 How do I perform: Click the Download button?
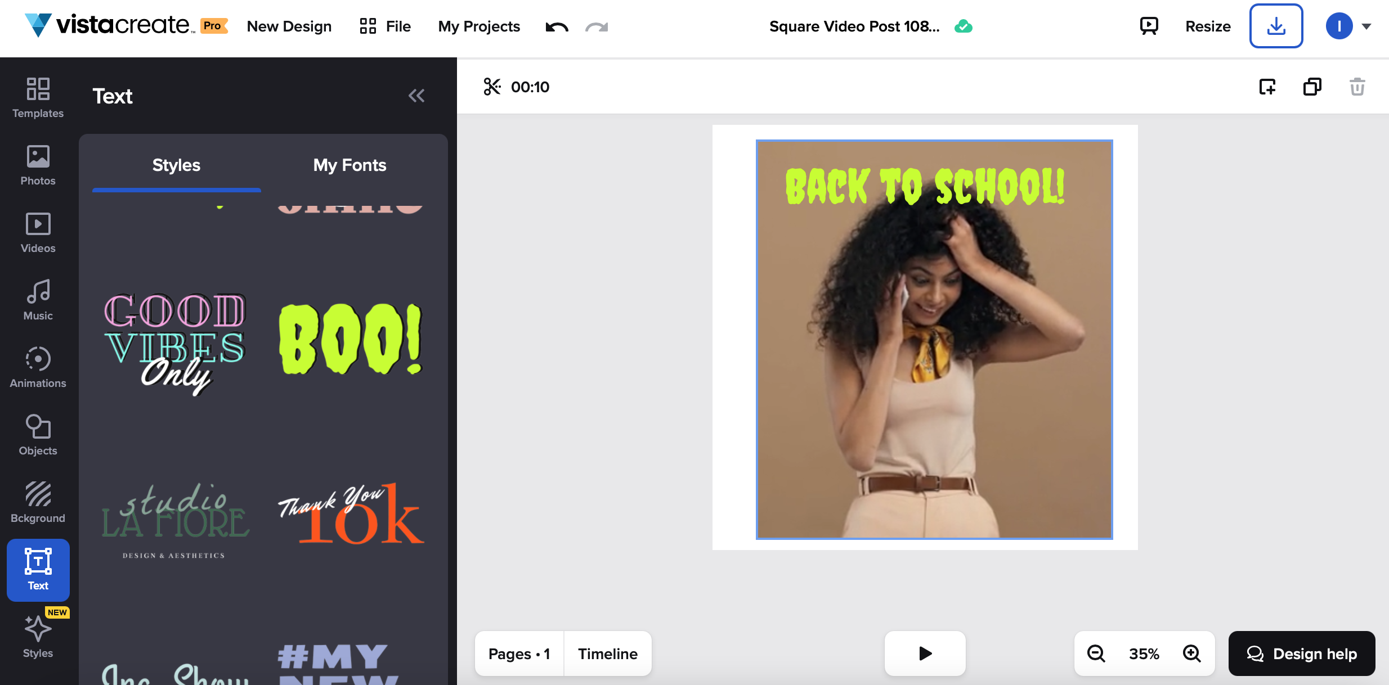tap(1276, 26)
